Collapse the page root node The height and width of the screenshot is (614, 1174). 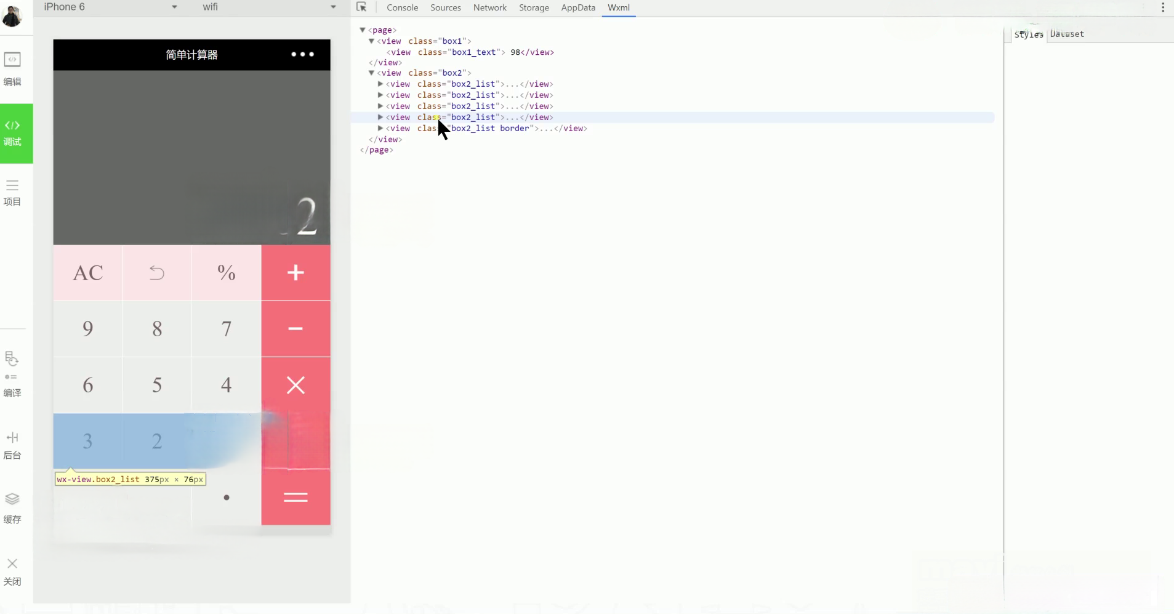[x=363, y=30]
